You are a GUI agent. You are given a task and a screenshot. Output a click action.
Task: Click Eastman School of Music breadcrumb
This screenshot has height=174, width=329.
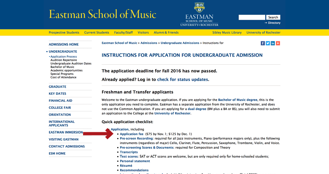pyautogui.click(x=119, y=43)
